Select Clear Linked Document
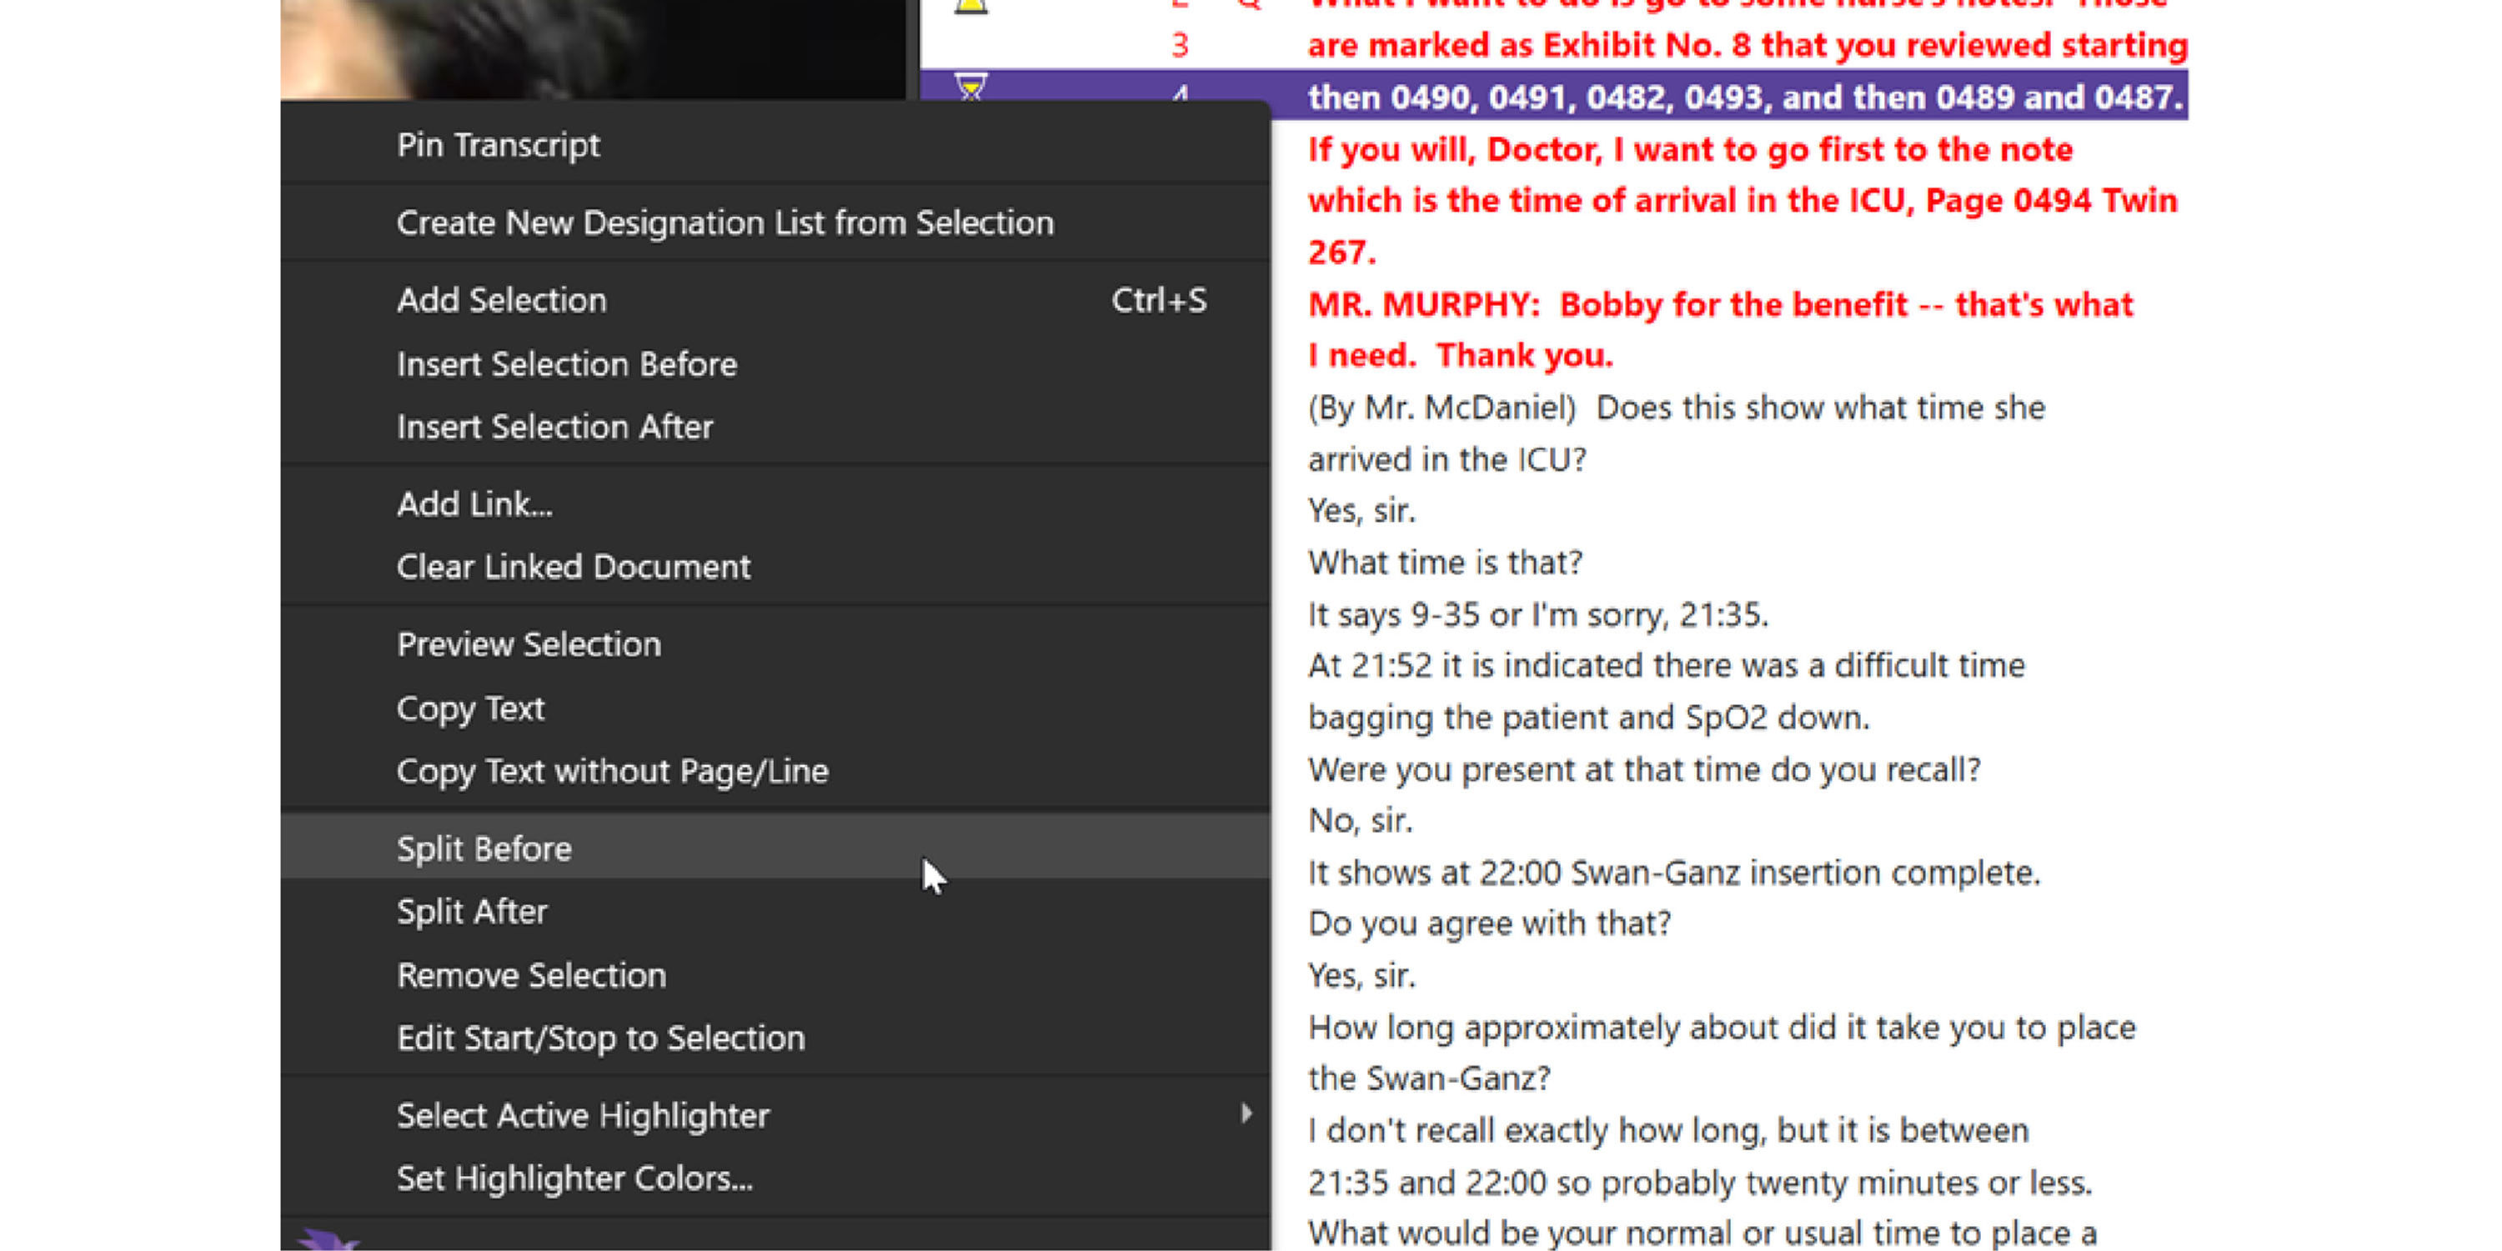 573,566
